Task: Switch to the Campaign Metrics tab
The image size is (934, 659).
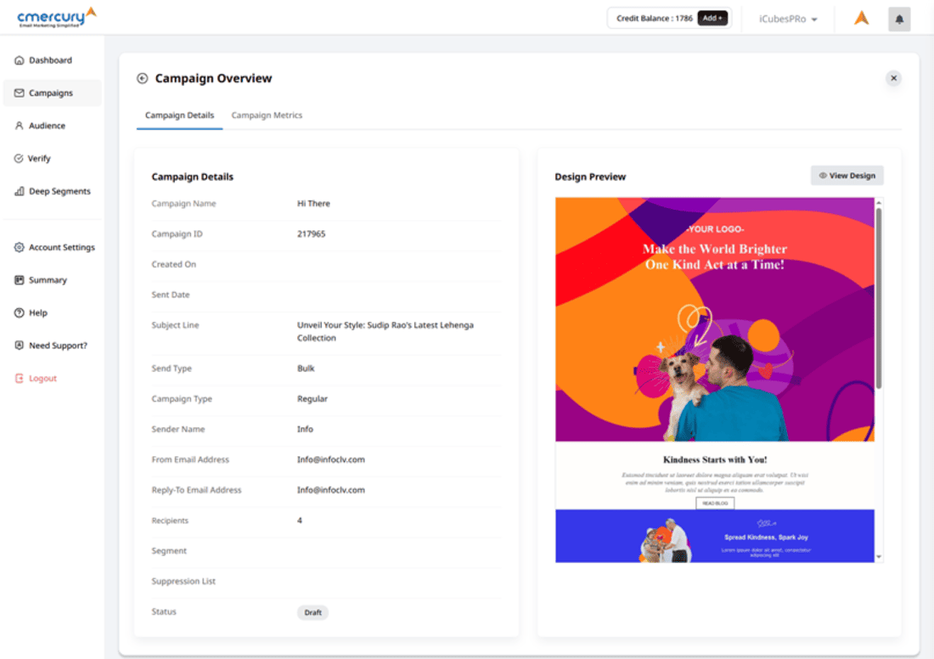Action: 267,115
